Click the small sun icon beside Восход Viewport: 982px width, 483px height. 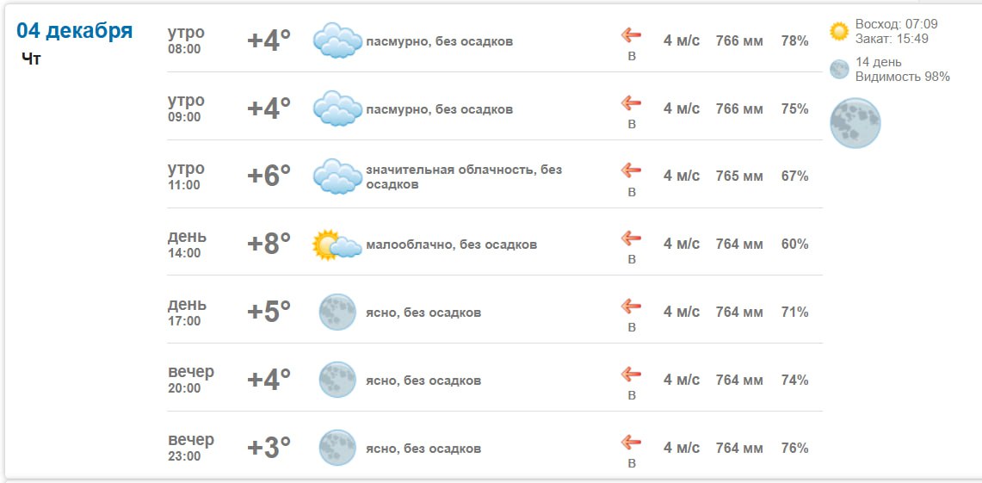tap(839, 32)
